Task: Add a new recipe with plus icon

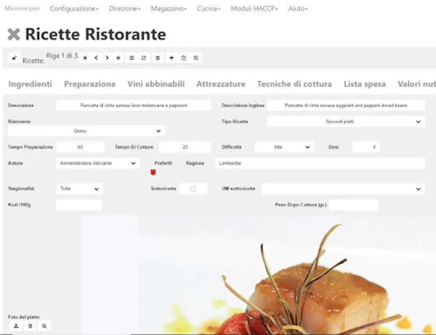Action: (x=171, y=58)
